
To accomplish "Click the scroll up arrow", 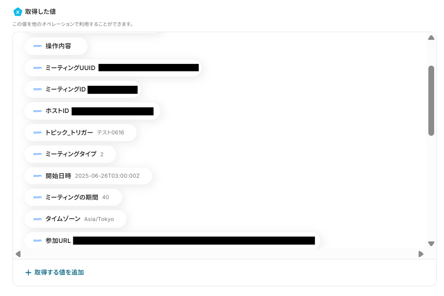I will [431, 38].
